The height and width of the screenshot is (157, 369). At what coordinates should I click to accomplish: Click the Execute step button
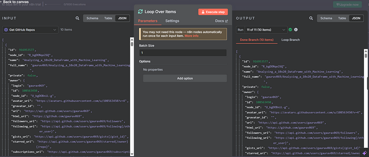pyautogui.click(x=213, y=12)
